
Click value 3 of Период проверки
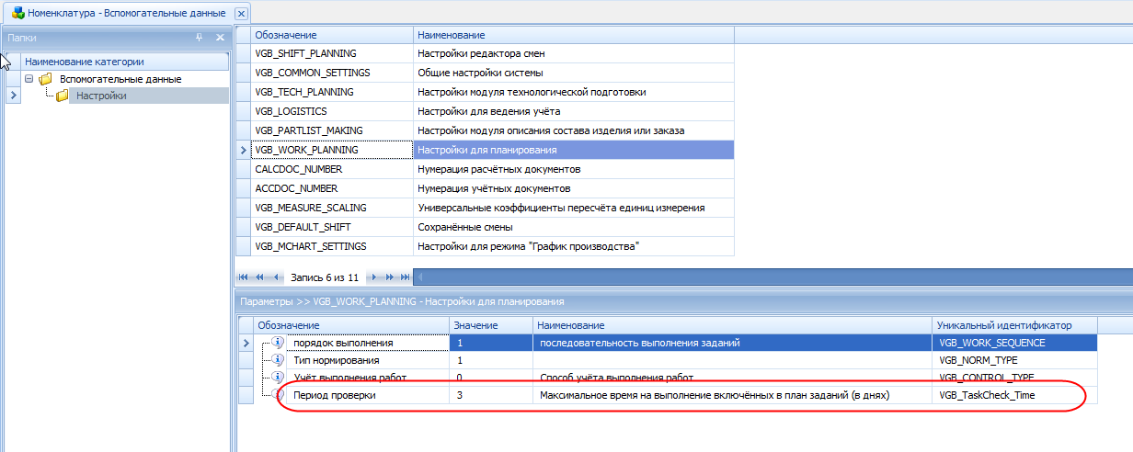pyautogui.click(x=491, y=395)
